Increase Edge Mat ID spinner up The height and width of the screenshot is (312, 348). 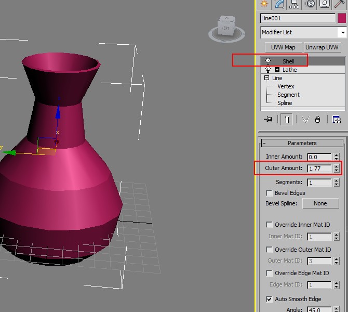click(x=337, y=283)
